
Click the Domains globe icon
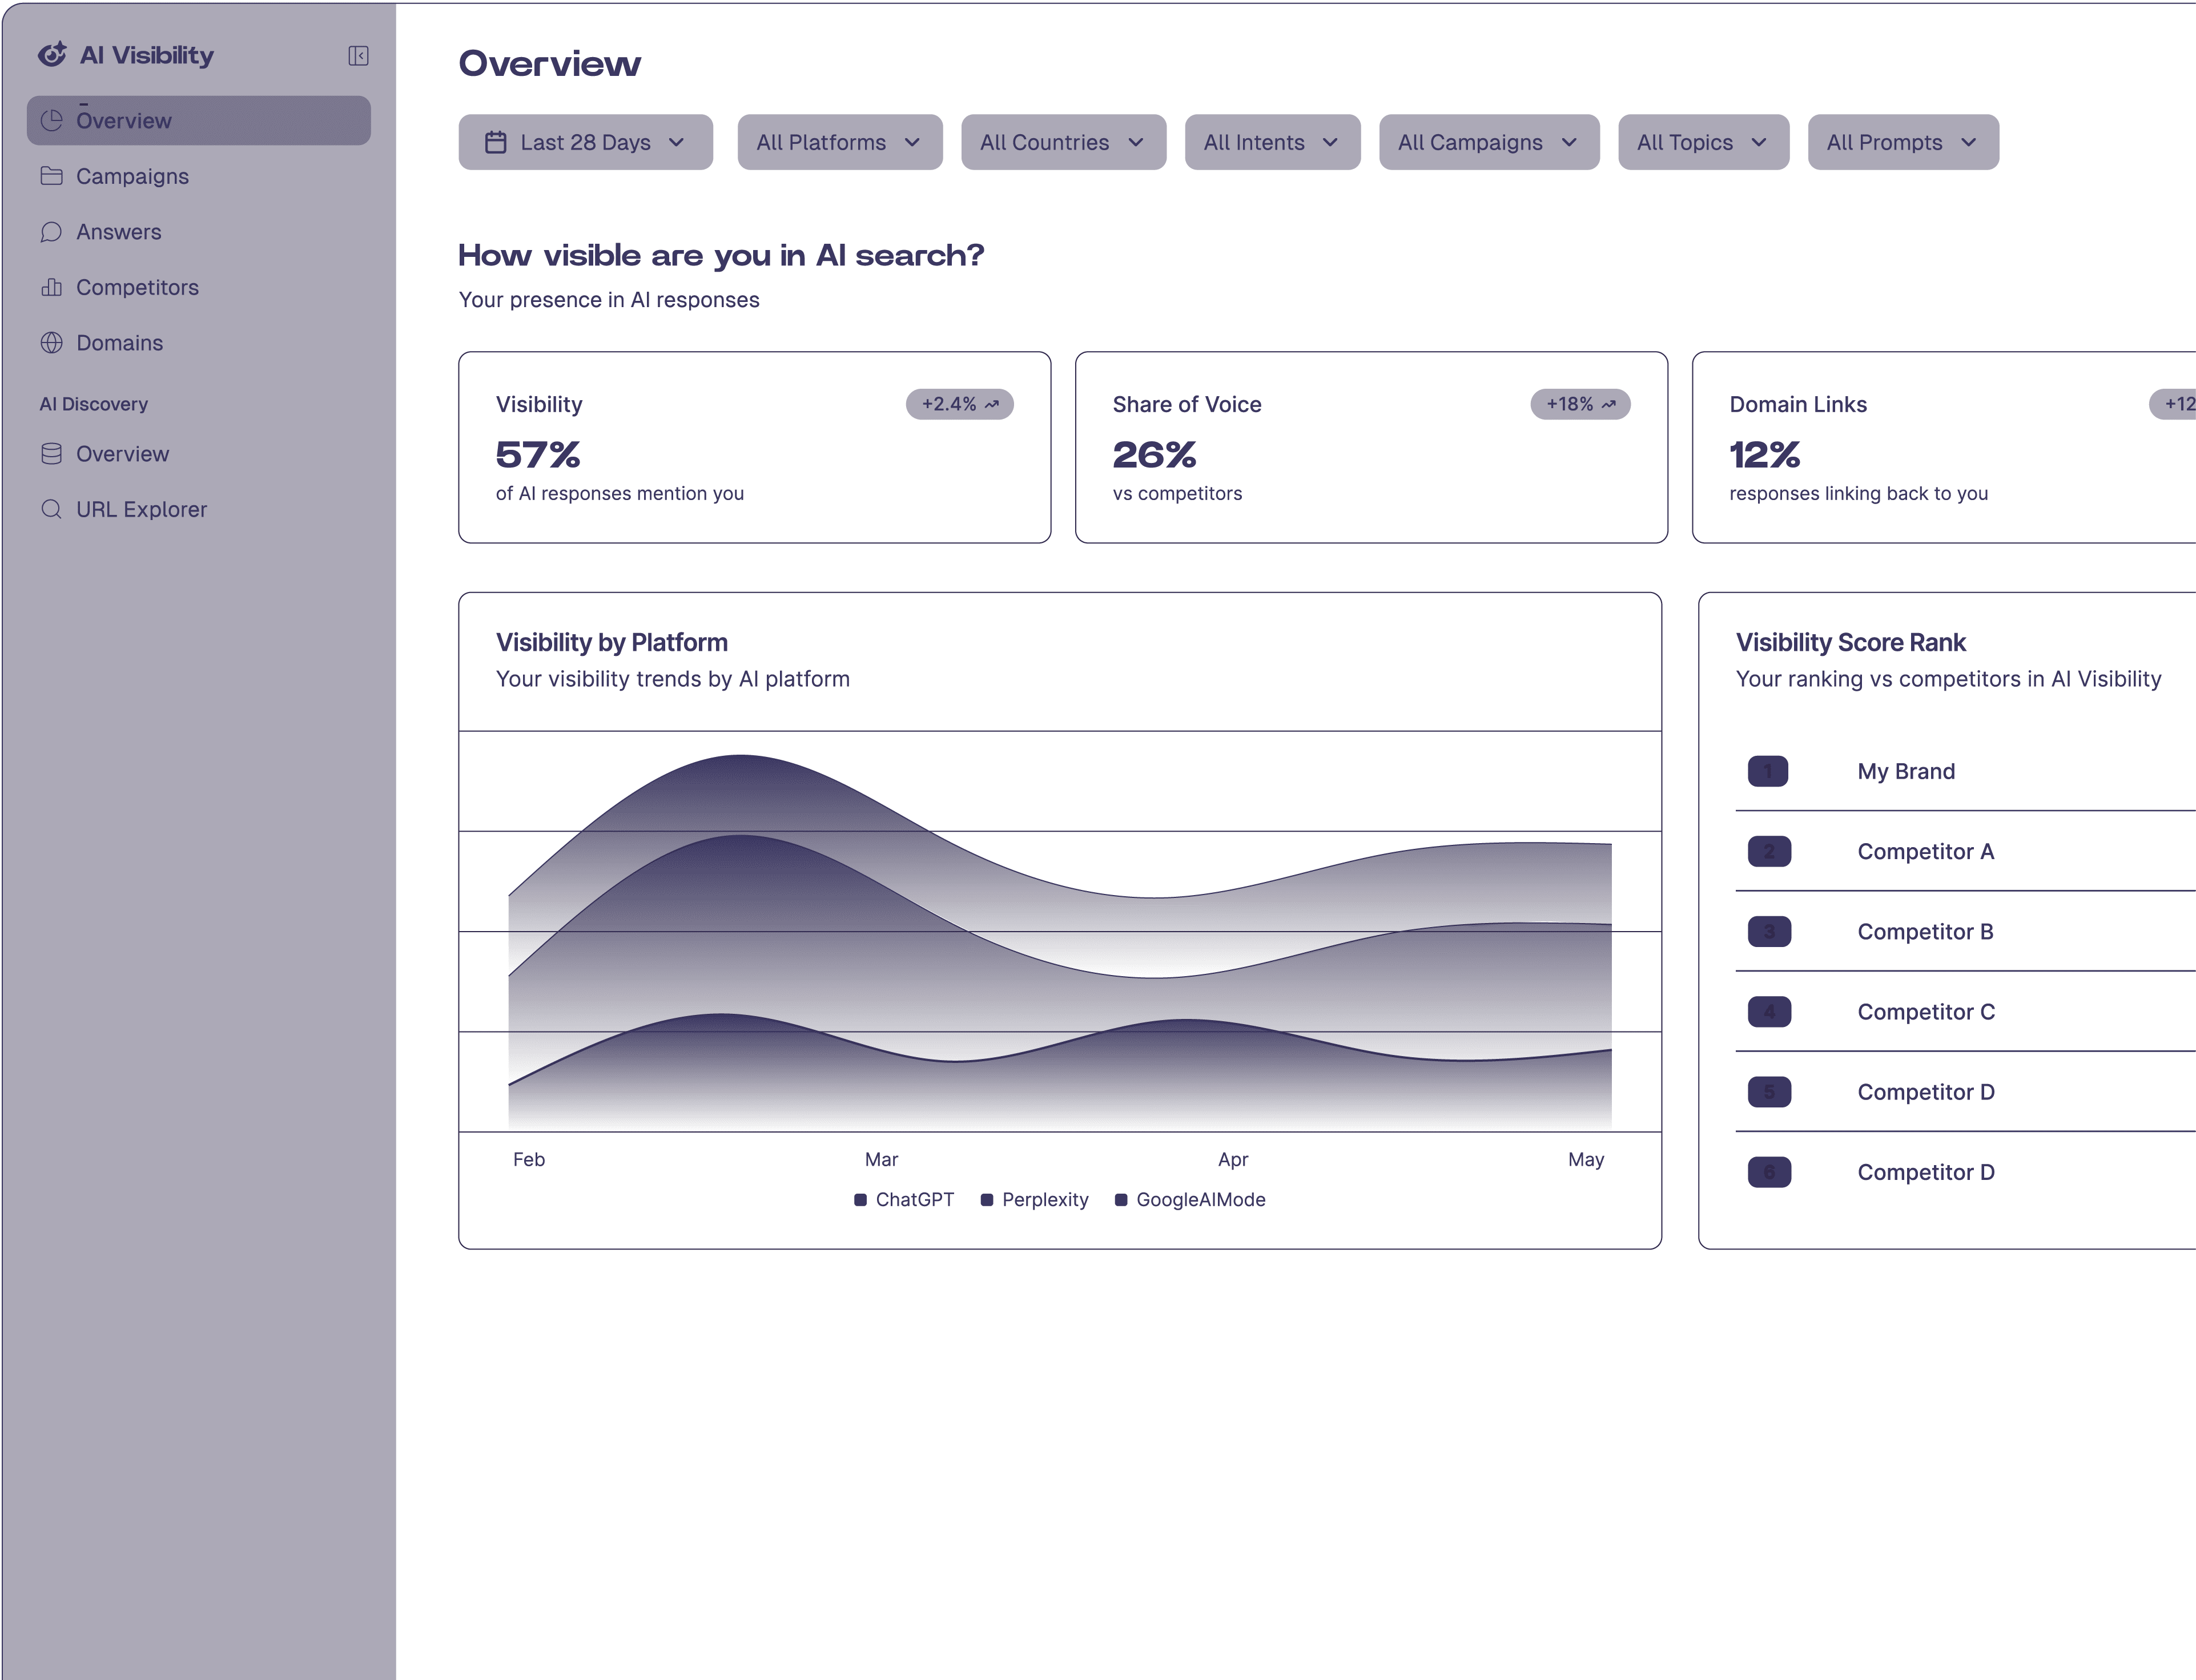(x=52, y=343)
